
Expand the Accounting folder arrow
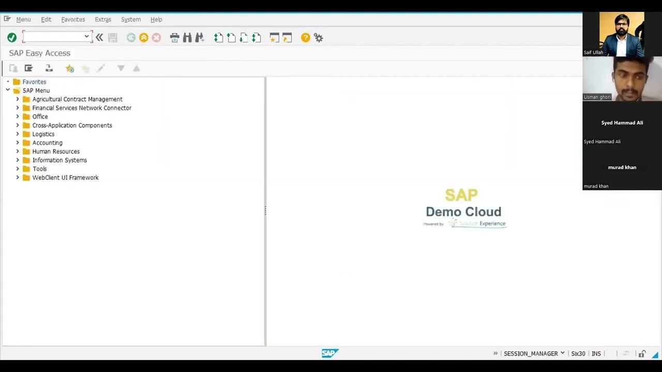point(18,143)
